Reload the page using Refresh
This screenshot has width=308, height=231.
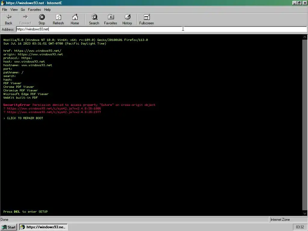pyautogui.click(x=58, y=20)
